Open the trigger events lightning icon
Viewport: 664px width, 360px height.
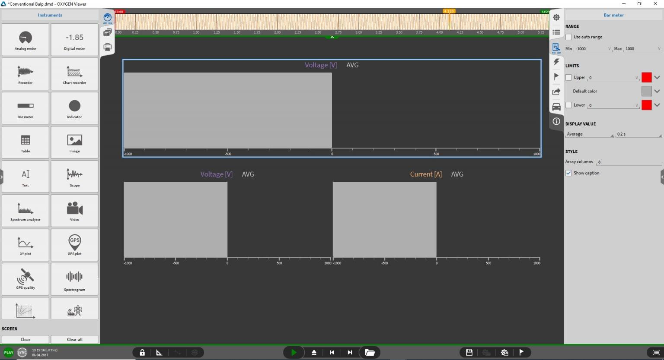pos(556,62)
